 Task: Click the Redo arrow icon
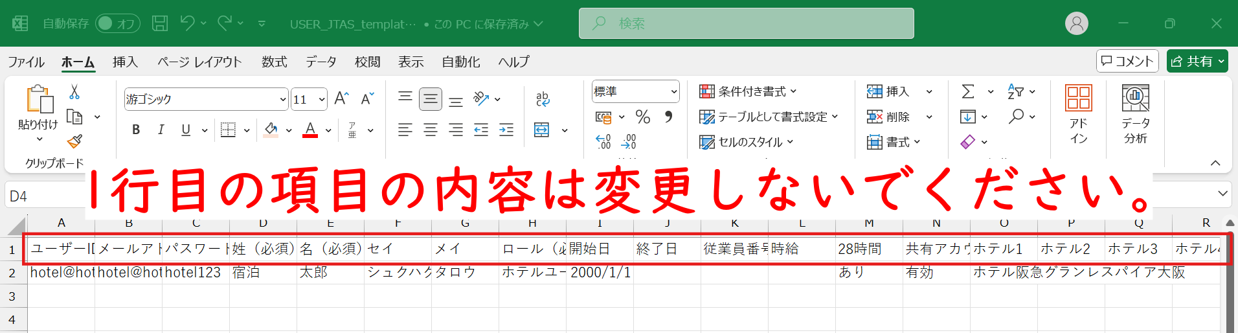click(x=225, y=23)
